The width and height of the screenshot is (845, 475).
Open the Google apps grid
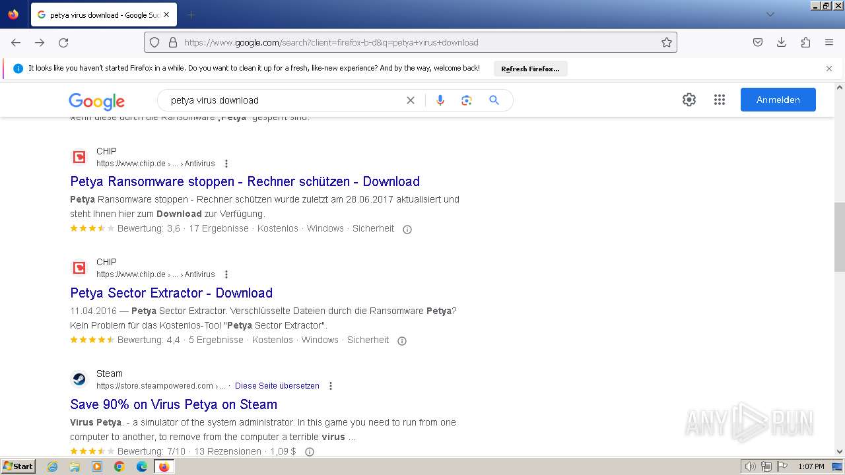pyautogui.click(x=720, y=100)
